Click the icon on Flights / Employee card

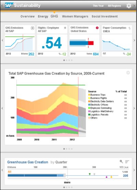(65, 28)
